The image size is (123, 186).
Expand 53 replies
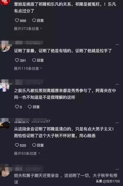click(x=27, y=153)
